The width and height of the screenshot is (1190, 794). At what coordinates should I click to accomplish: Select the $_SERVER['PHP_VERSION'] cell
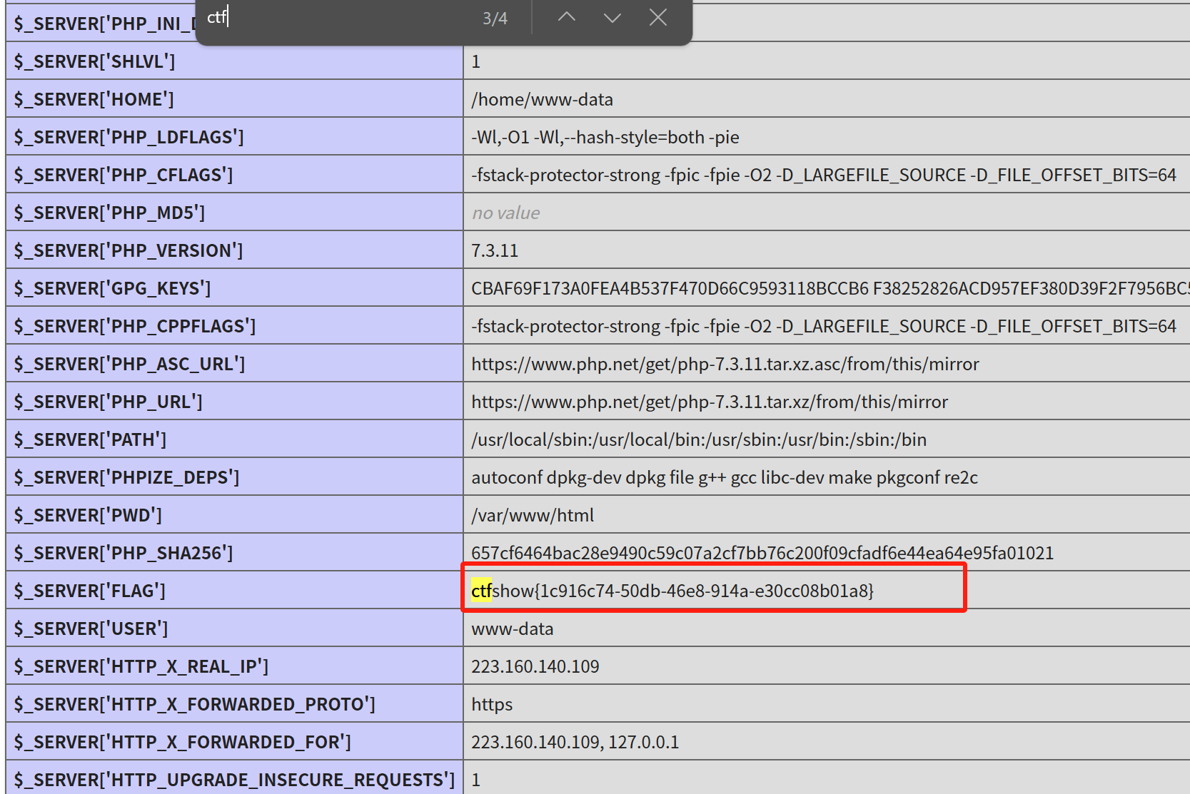235,250
